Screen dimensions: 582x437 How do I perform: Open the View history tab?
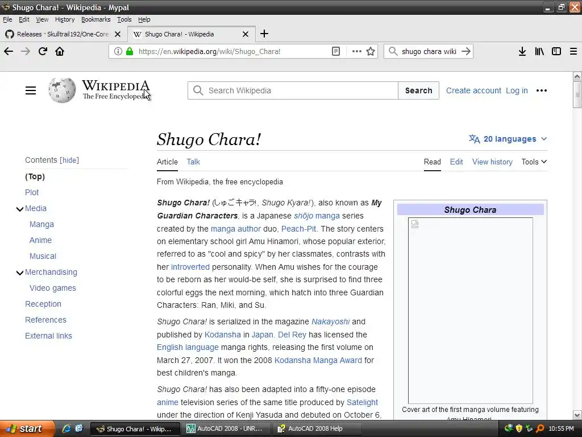click(492, 162)
